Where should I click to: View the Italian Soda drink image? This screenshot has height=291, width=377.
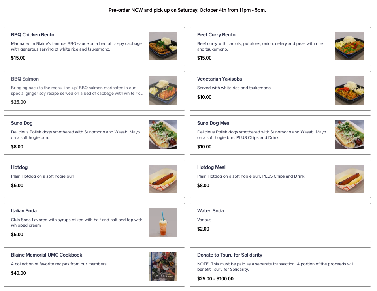coord(163,222)
